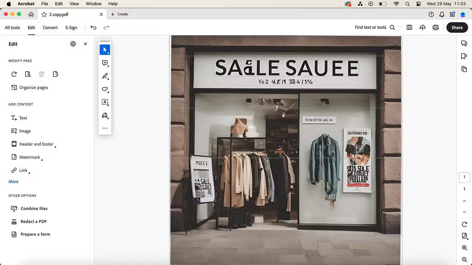472x265 pixels.
Task: Open the Page thumbnails panel
Action: click(x=464, y=69)
